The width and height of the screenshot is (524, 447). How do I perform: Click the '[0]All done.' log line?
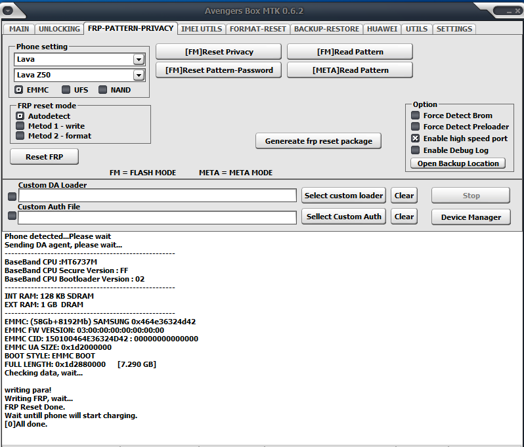pos(26,424)
